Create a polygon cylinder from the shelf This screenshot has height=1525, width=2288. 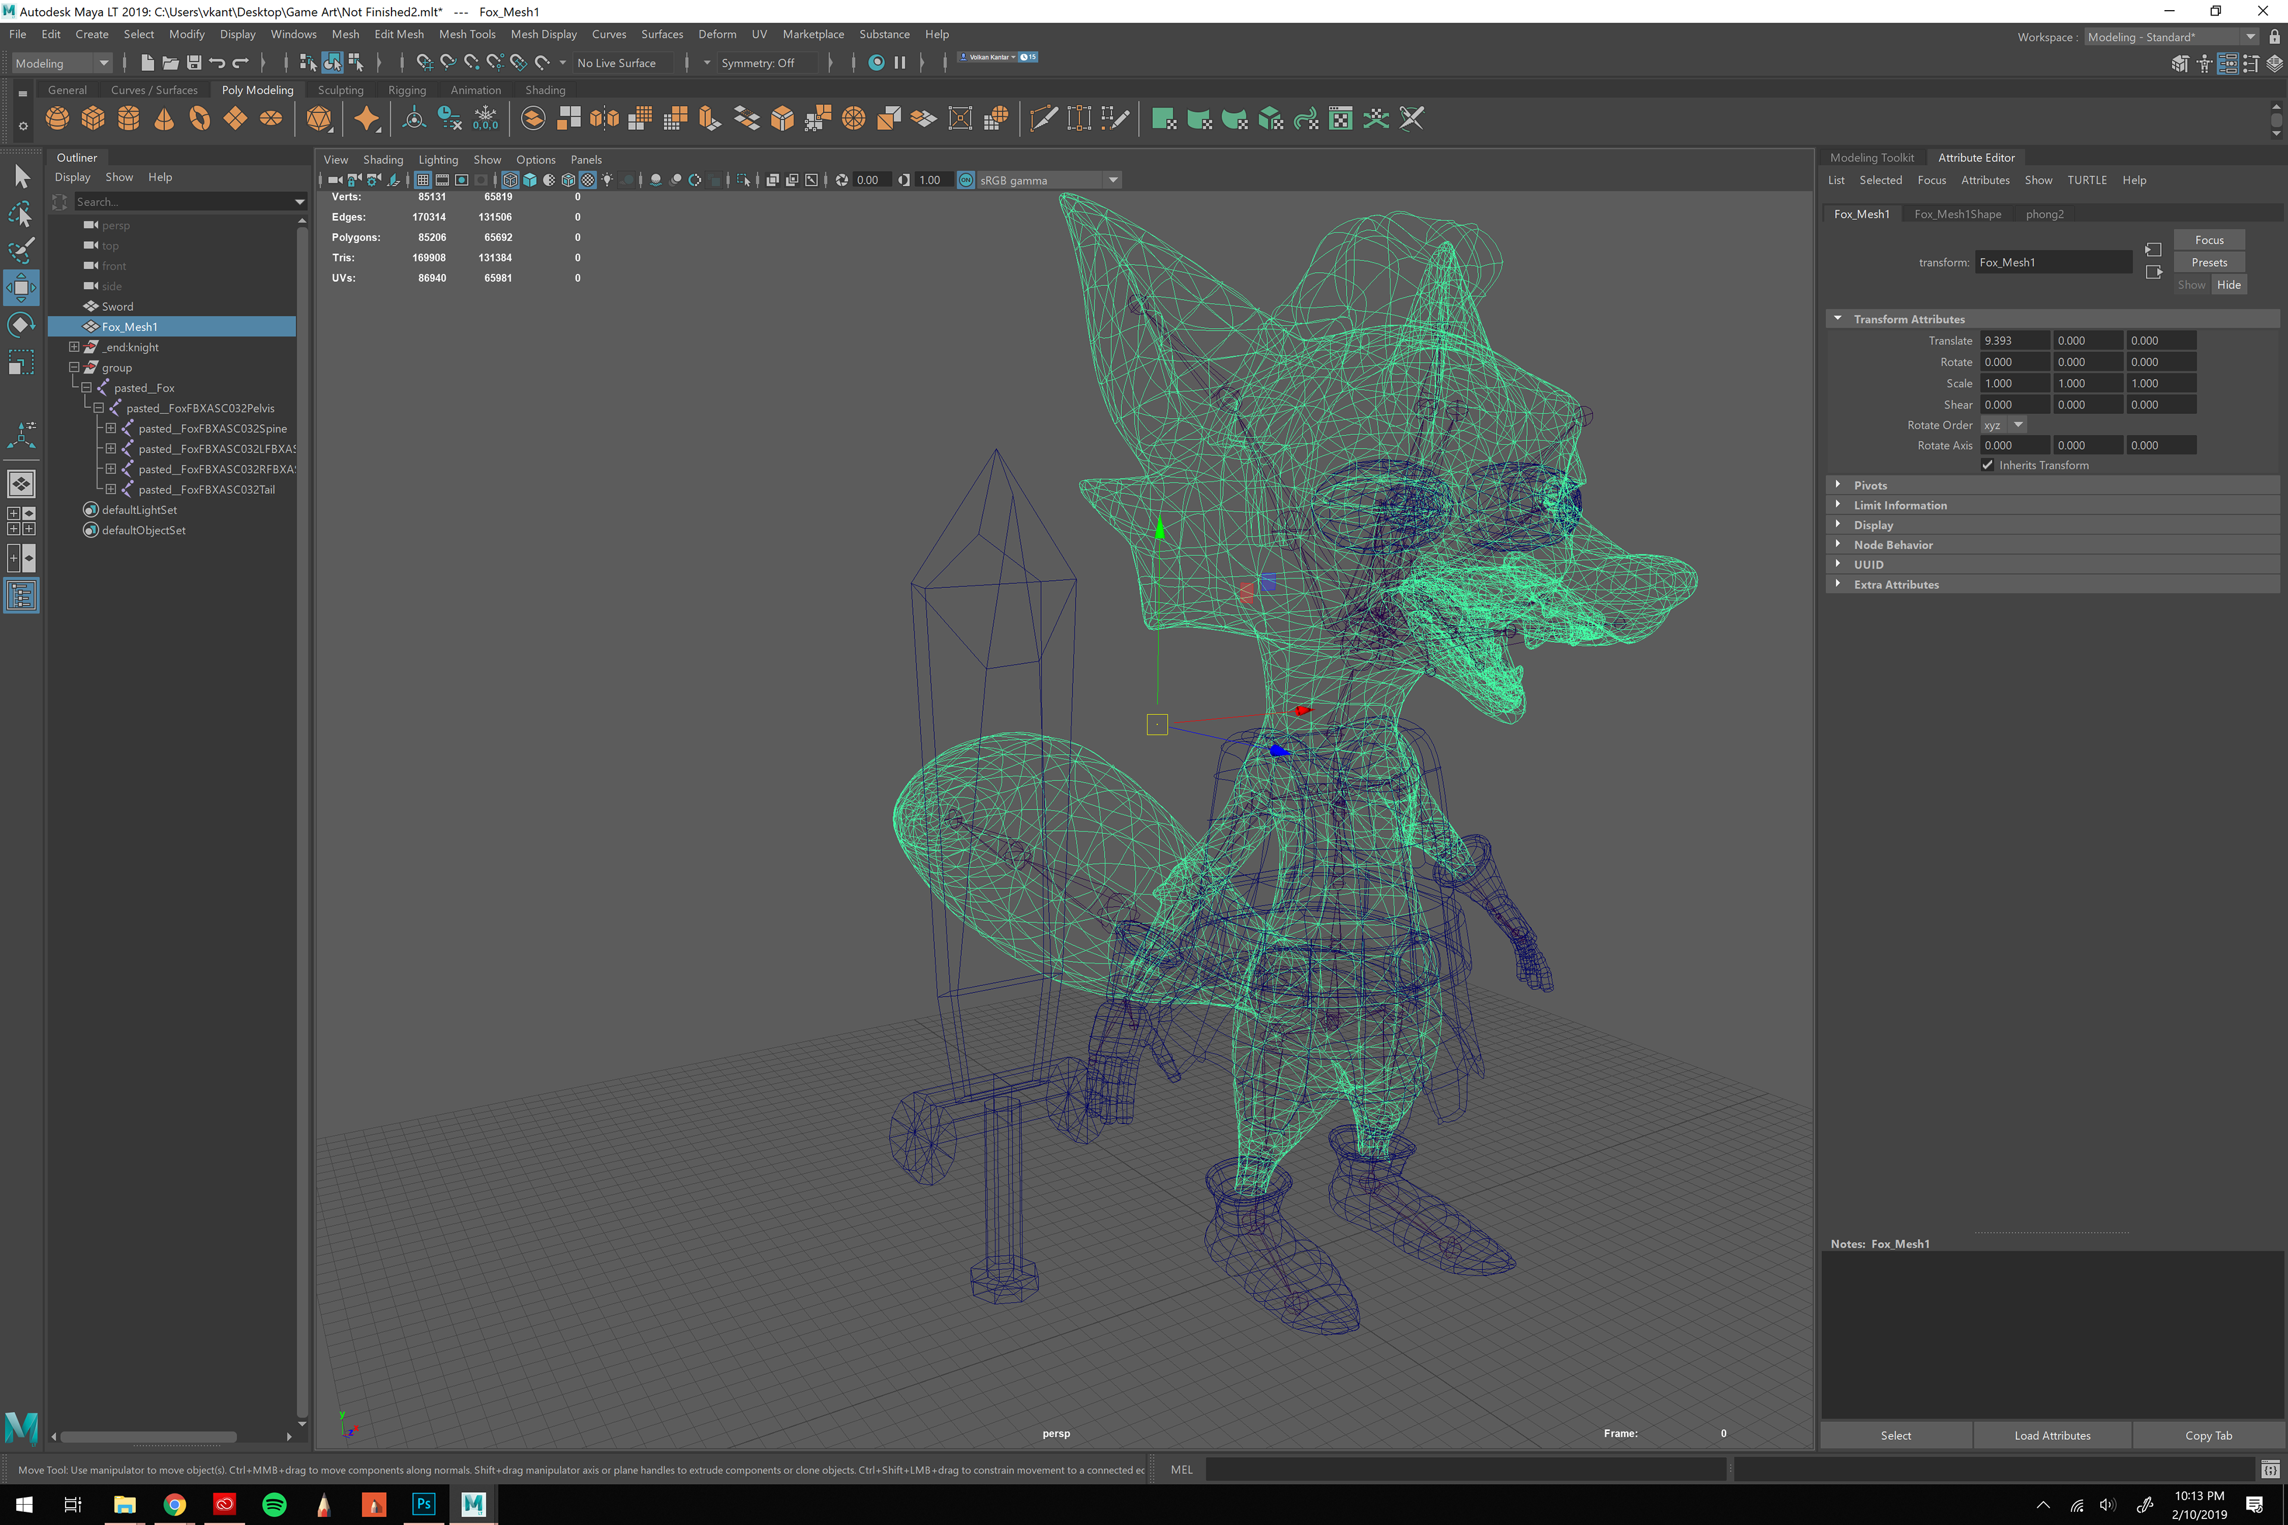click(x=129, y=119)
